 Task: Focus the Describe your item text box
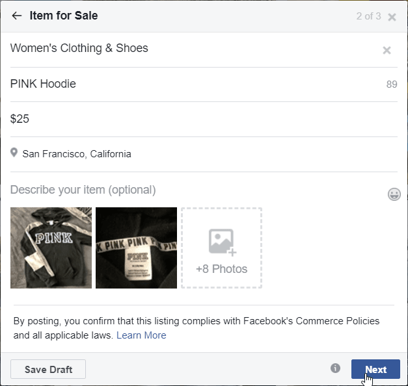[x=198, y=190]
